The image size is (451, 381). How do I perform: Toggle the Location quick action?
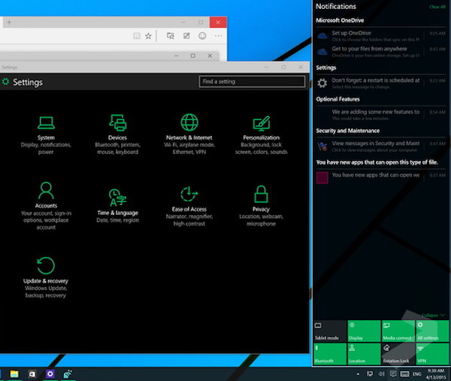pyautogui.click(x=364, y=354)
